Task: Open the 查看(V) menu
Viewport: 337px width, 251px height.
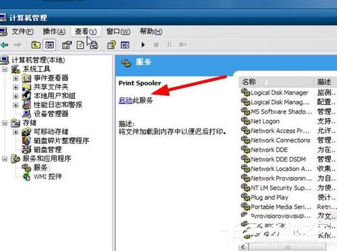Action: click(86, 32)
